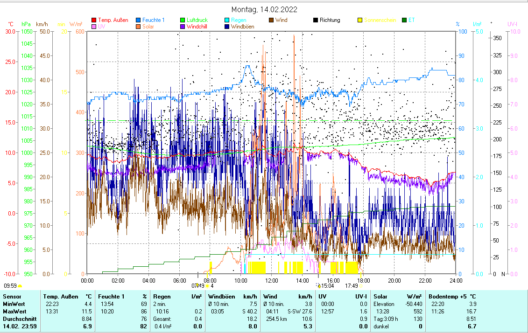The width and height of the screenshot is (528, 333).
Task: Click the orange Solar legend label
Action: (x=149, y=27)
